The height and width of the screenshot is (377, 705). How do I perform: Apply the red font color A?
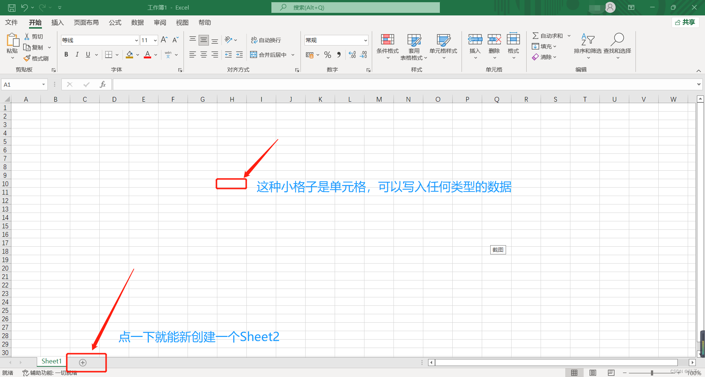click(x=147, y=55)
